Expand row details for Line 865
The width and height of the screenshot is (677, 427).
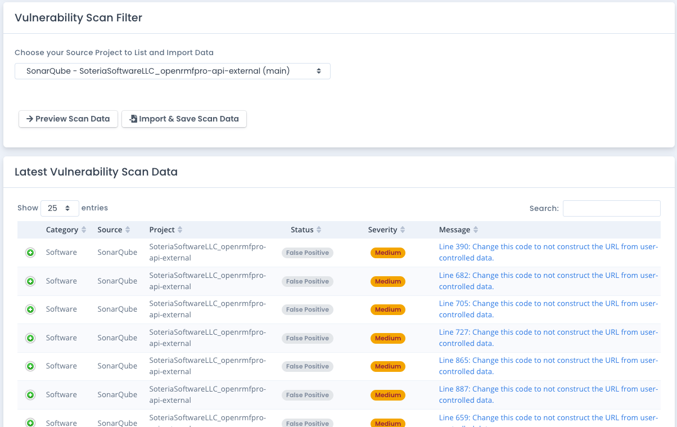click(30, 366)
